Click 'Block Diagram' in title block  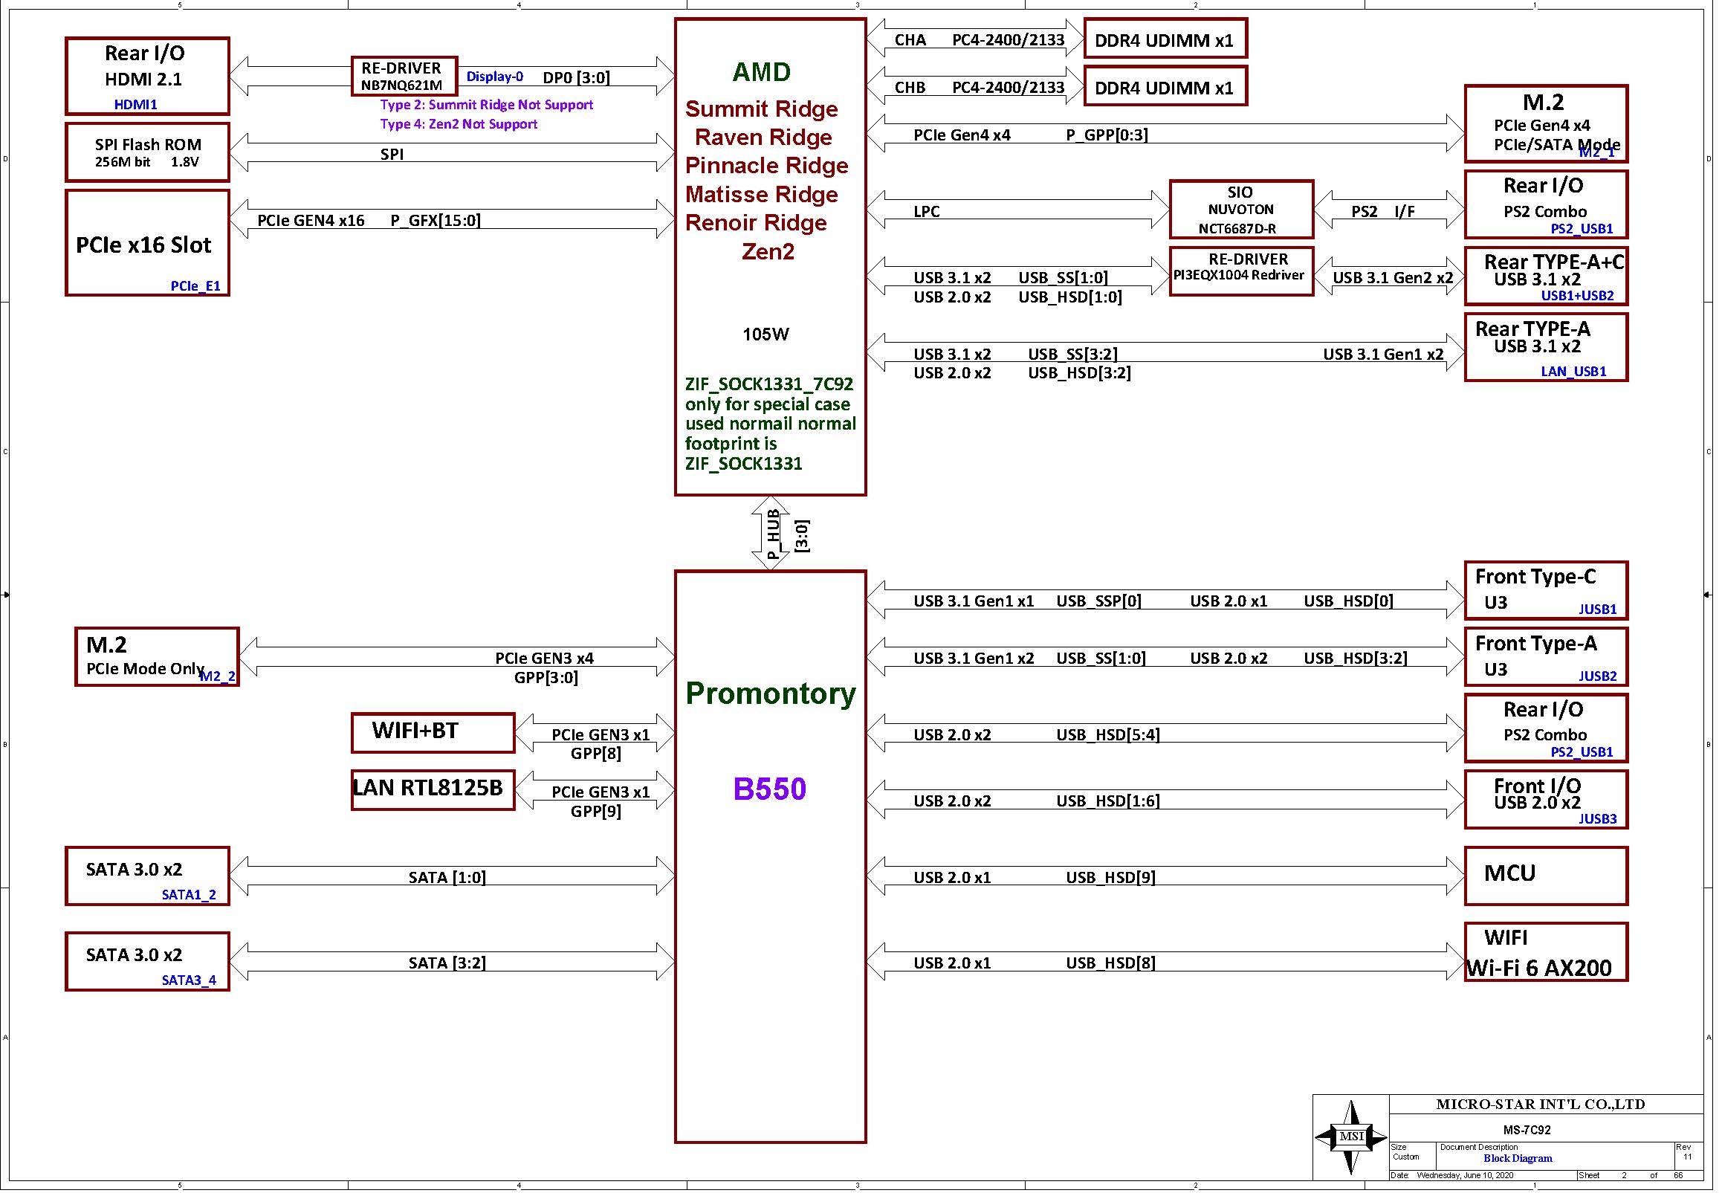point(1518,1159)
